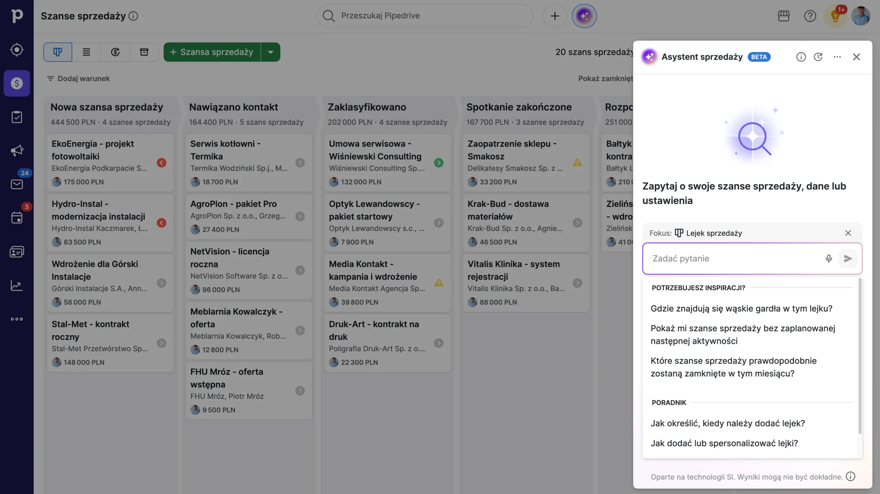The width and height of the screenshot is (880, 494).
Task: Open the user profile avatar menu
Action: click(x=861, y=16)
